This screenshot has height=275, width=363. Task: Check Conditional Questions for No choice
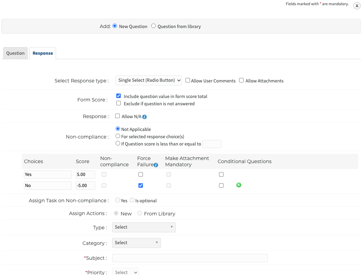(x=221, y=186)
